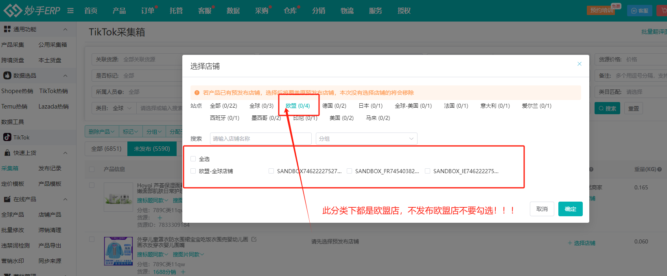Collapse the 在线产品 sidebar section
This screenshot has height=276, width=667.
(x=66, y=199)
